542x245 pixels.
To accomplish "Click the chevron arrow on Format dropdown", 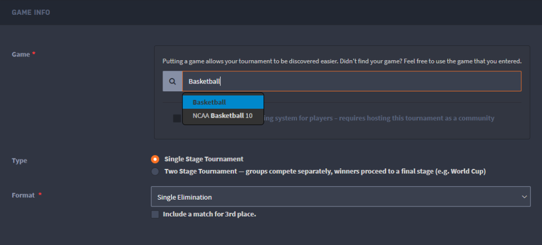I will click(x=524, y=197).
